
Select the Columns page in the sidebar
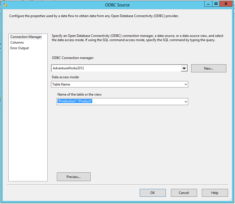17,42
